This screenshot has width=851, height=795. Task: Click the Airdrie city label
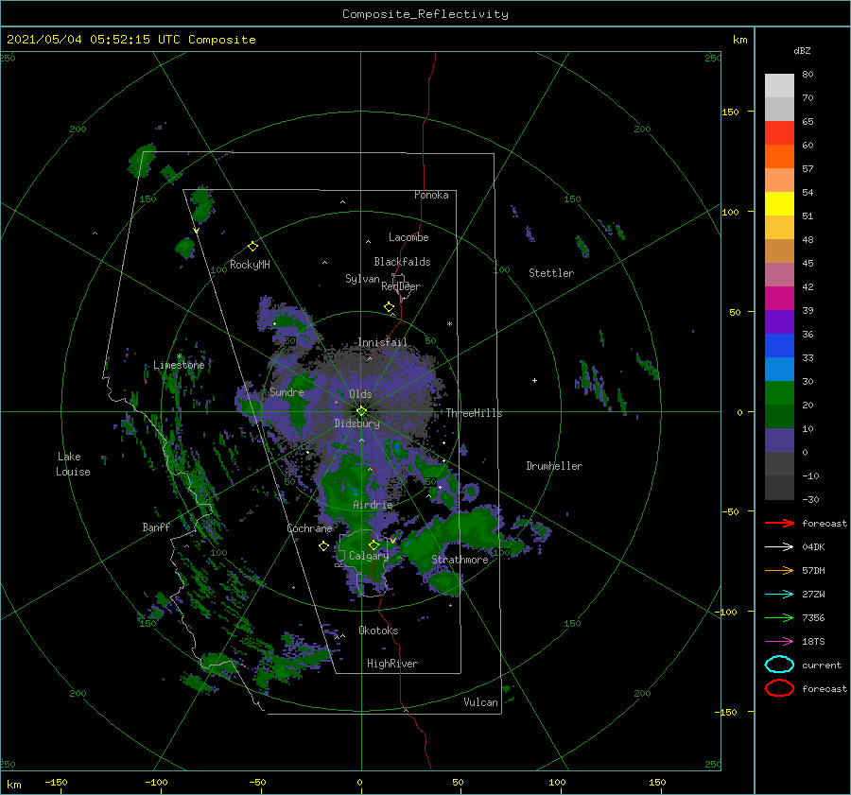click(373, 505)
